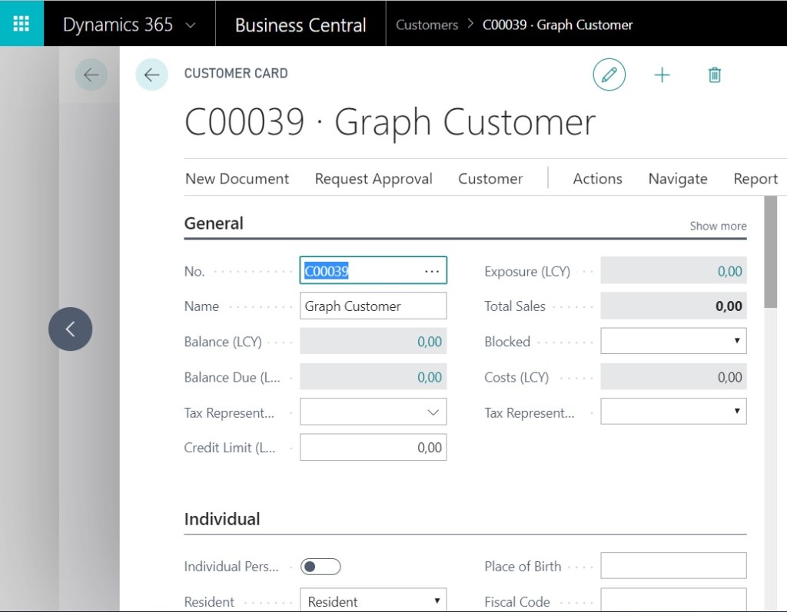Go to Customers breadcrumb
The width and height of the screenshot is (787, 612).
click(x=427, y=25)
